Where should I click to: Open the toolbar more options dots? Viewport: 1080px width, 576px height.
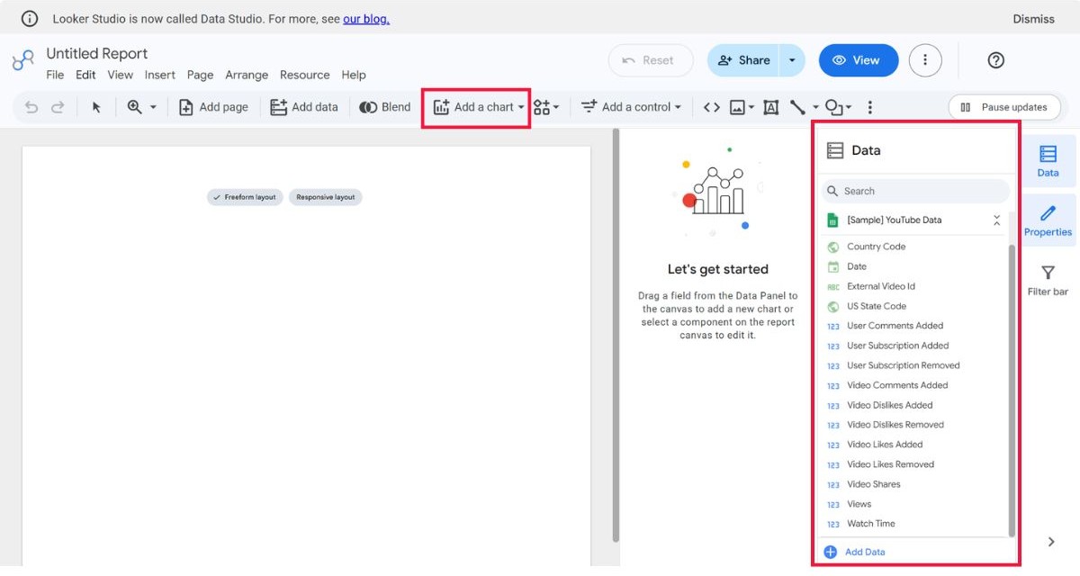pos(869,107)
